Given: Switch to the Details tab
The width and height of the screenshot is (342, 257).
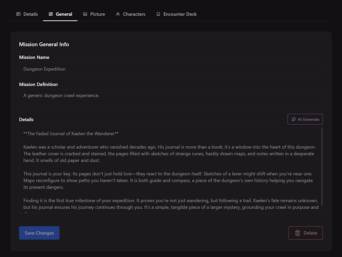Looking at the screenshot, I should (x=30, y=14).
